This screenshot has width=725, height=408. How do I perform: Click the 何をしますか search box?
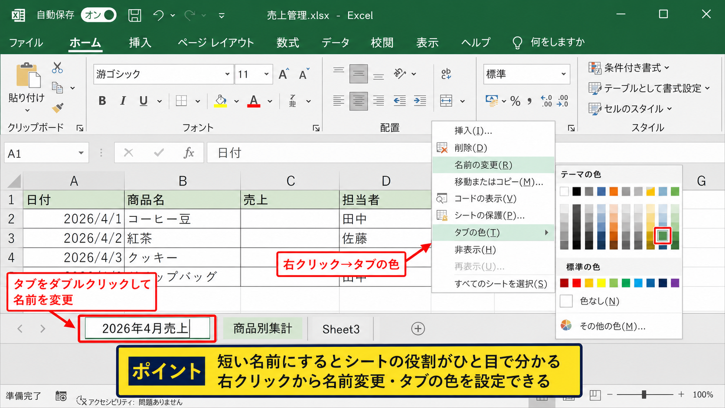[x=549, y=42]
